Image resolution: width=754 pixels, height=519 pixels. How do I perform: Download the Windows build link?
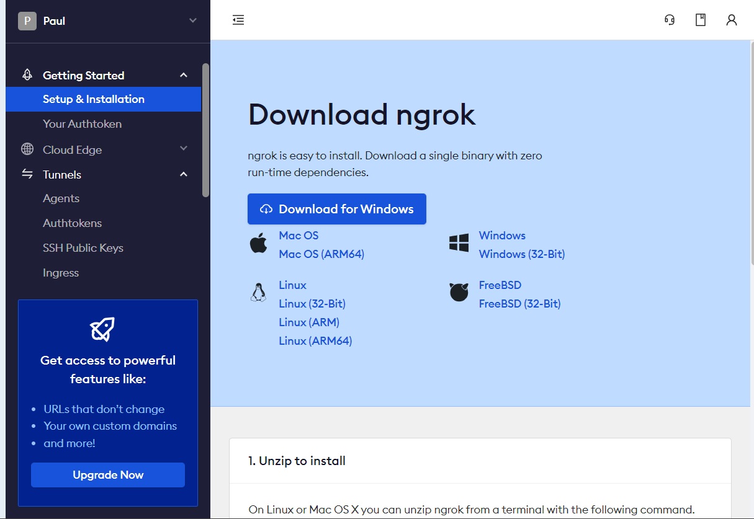502,236
